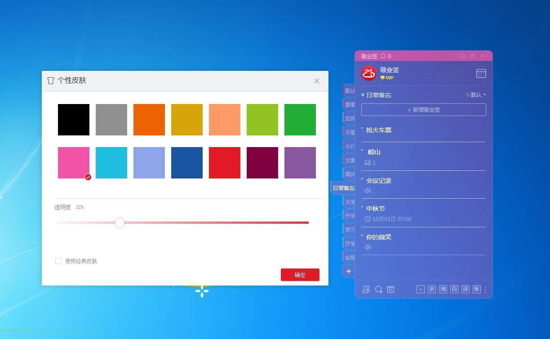The width and height of the screenshot is (550, 339).
Task: Click the cloud sync icon
Action: point(462,56)
